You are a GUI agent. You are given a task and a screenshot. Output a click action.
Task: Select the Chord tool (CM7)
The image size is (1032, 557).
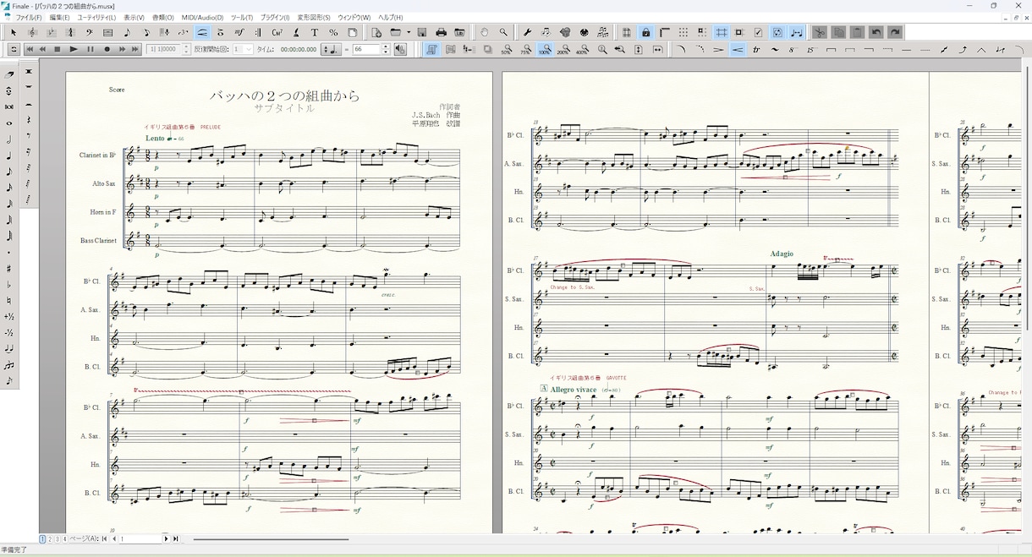point(277,32)
